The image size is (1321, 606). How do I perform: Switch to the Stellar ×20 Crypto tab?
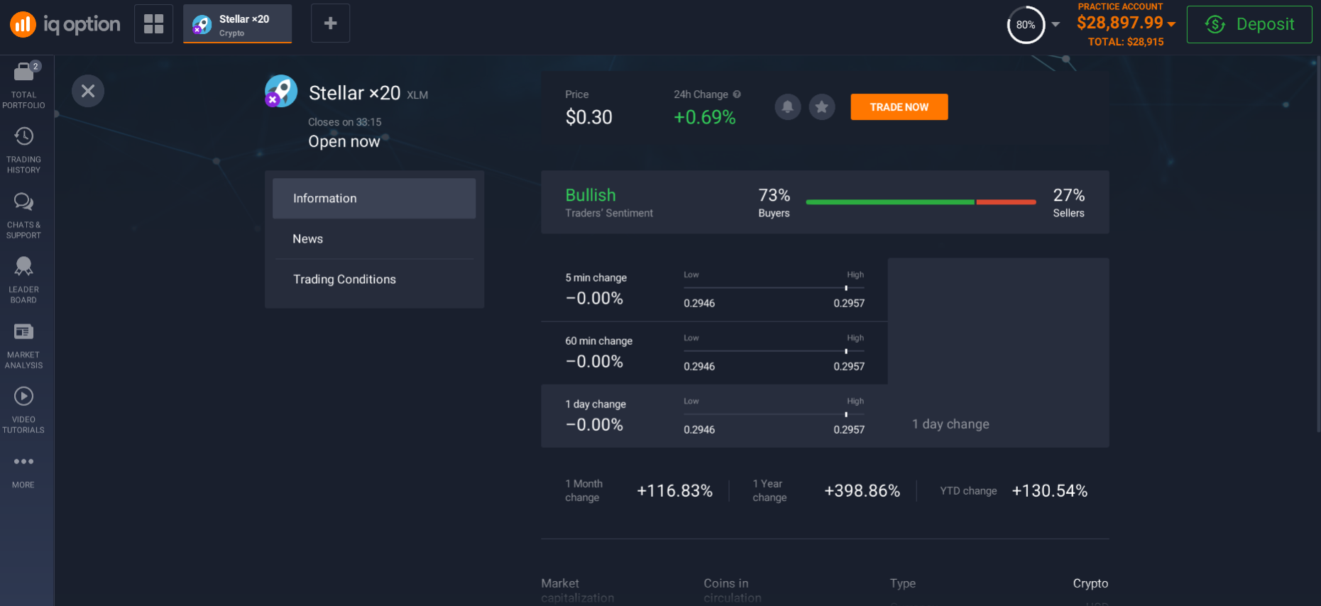237,24
